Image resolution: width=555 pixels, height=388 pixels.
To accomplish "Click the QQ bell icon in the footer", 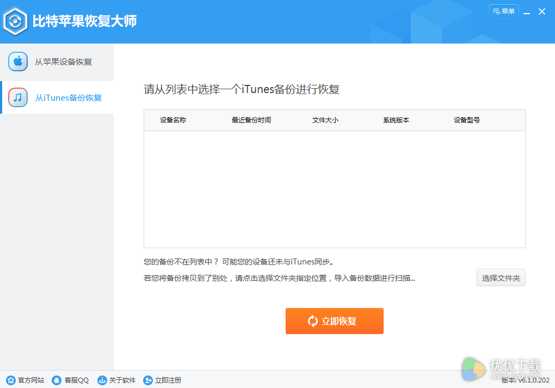I will point(57,380).
